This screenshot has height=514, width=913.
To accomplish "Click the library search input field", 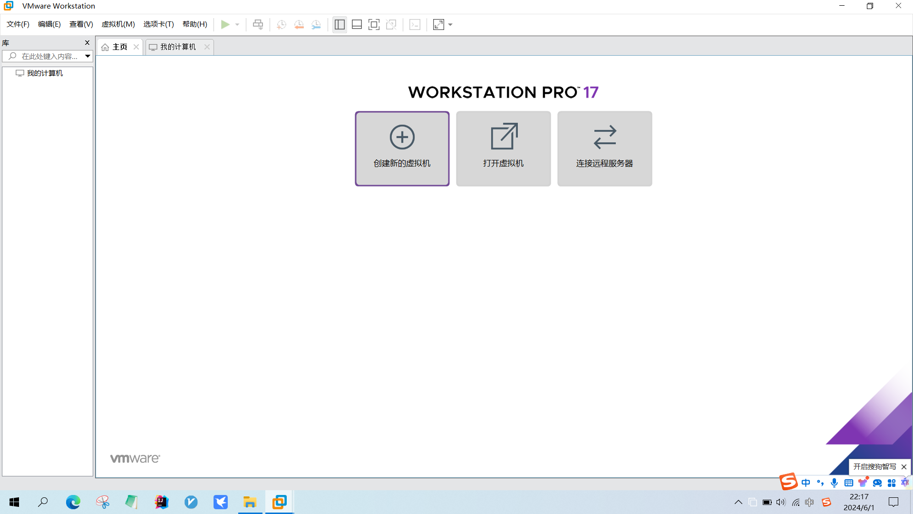I will click(49, 56).
